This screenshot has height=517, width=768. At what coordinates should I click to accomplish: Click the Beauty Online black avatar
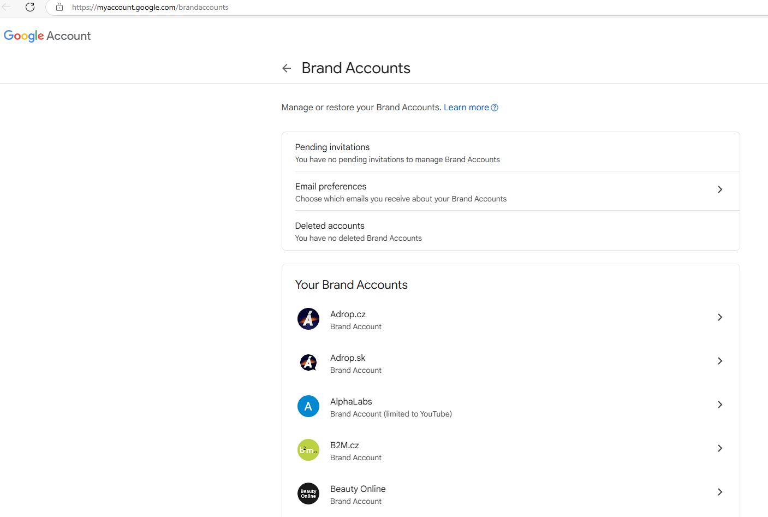tap(308, 494)
